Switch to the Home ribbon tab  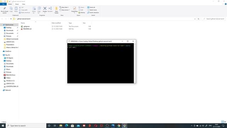click(10, 4)
